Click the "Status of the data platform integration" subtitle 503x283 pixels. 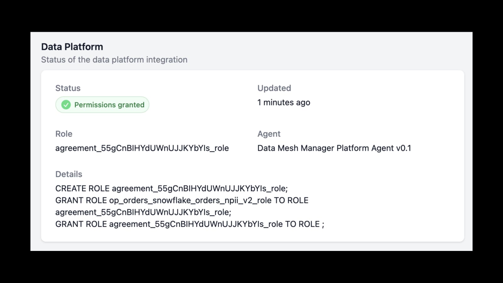114,60
